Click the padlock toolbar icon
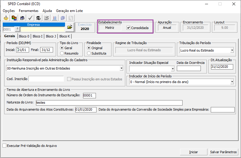Image resolution: width=241 pixels, height=158 pixels. point(22,18)
